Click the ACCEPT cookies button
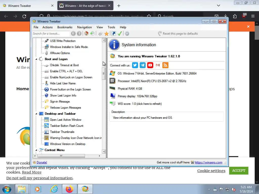 [x=239, y=171]
